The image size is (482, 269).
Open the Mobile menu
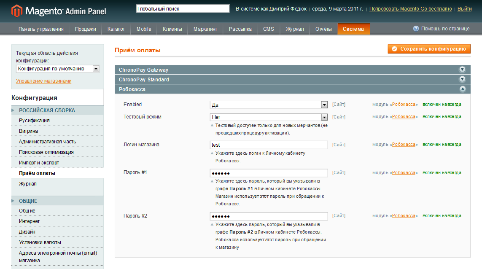(x=144, y=29)
